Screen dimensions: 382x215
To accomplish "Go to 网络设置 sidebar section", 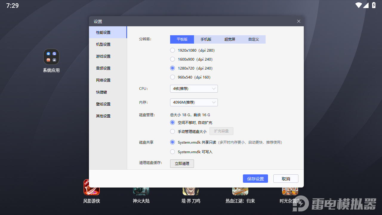I will click(103, 80).
